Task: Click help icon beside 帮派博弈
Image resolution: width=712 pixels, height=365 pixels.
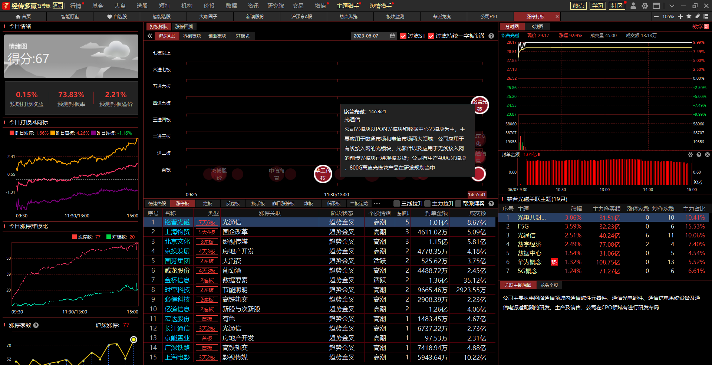Action: coord(491,203)
